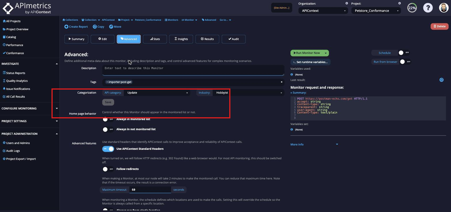Image resolution: width=451 pixels, height=212 pixels.
Task: Open Quality Analytics
Action: [x=15, y=81]
